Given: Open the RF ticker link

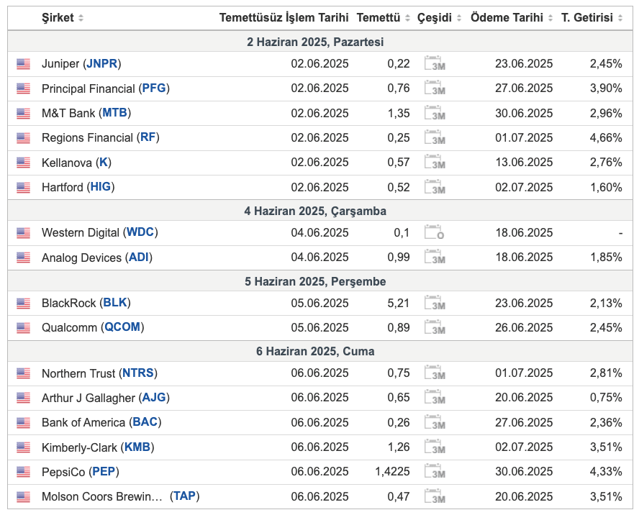Looking at the screenshot, I should [148, 137].
